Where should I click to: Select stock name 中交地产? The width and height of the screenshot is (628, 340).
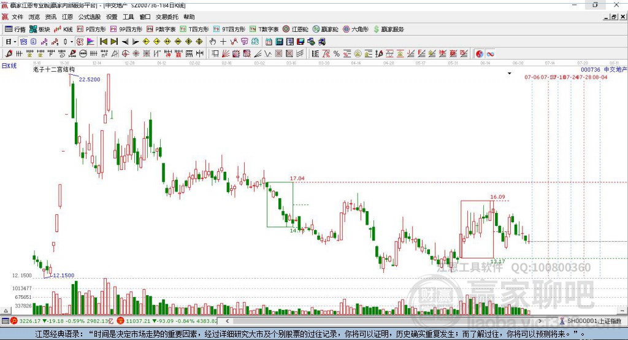tap(615, 70)
